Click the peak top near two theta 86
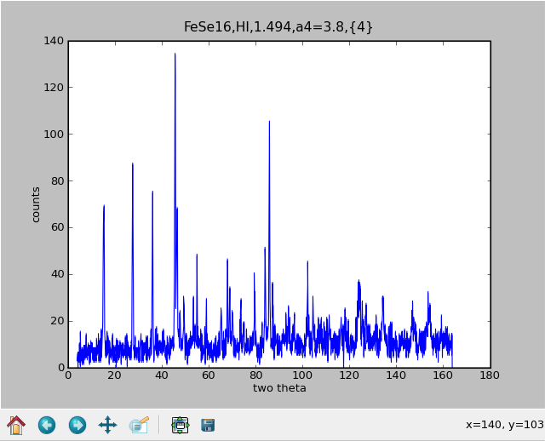545x441 pixels. click(x=269, y=122)
